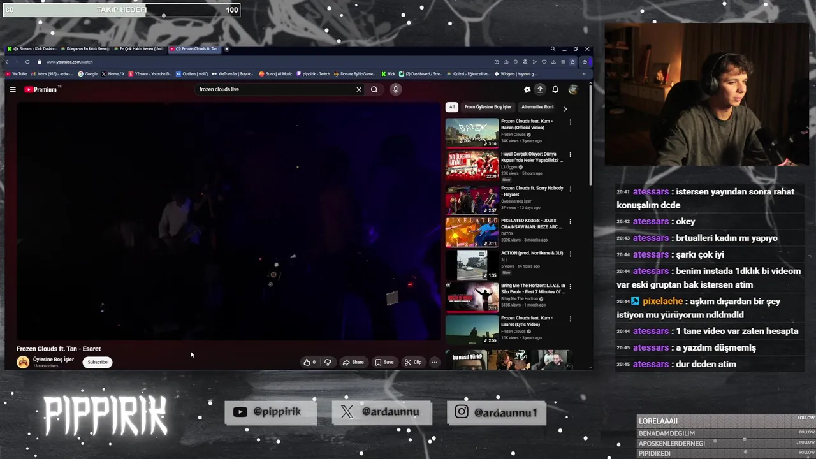Select the All filter chip
Screen dimensions: 816x459
(x=452, y=107)
